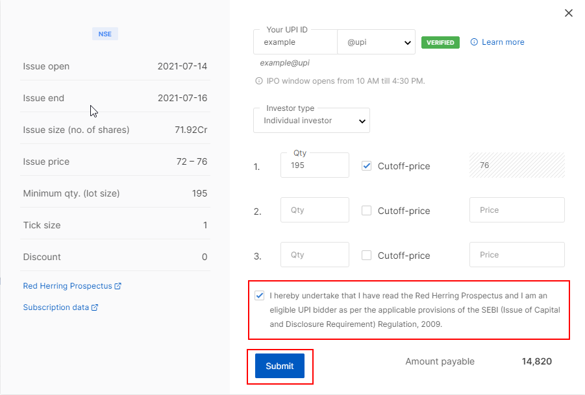Click external link icon next to Red Herring Prospectus
Image resolution: width=585 pixels, height=395 pixels.
(118, 286)
